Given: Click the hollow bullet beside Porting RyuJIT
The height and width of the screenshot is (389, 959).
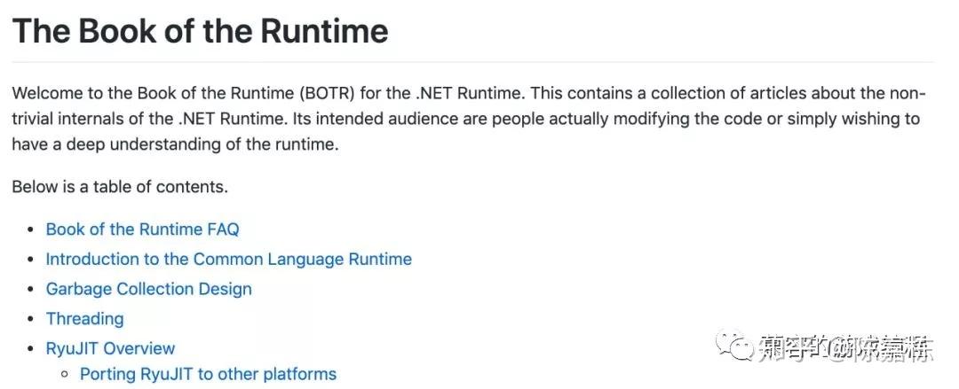Looking at the screenshot, I should pos(66,374).
